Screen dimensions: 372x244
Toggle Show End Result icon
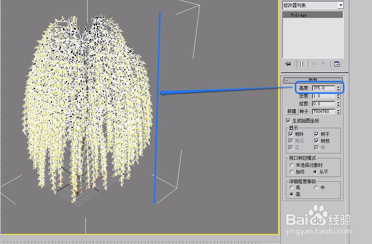click(301, 64)
